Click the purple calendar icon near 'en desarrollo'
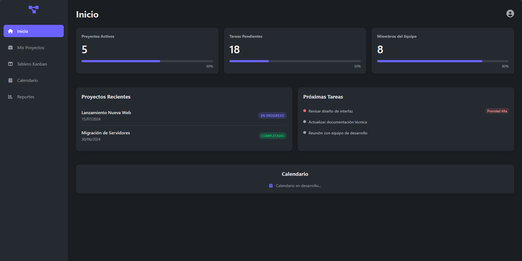Image resolution: width=522 pixels, height=261 pixels. [271, 186]
